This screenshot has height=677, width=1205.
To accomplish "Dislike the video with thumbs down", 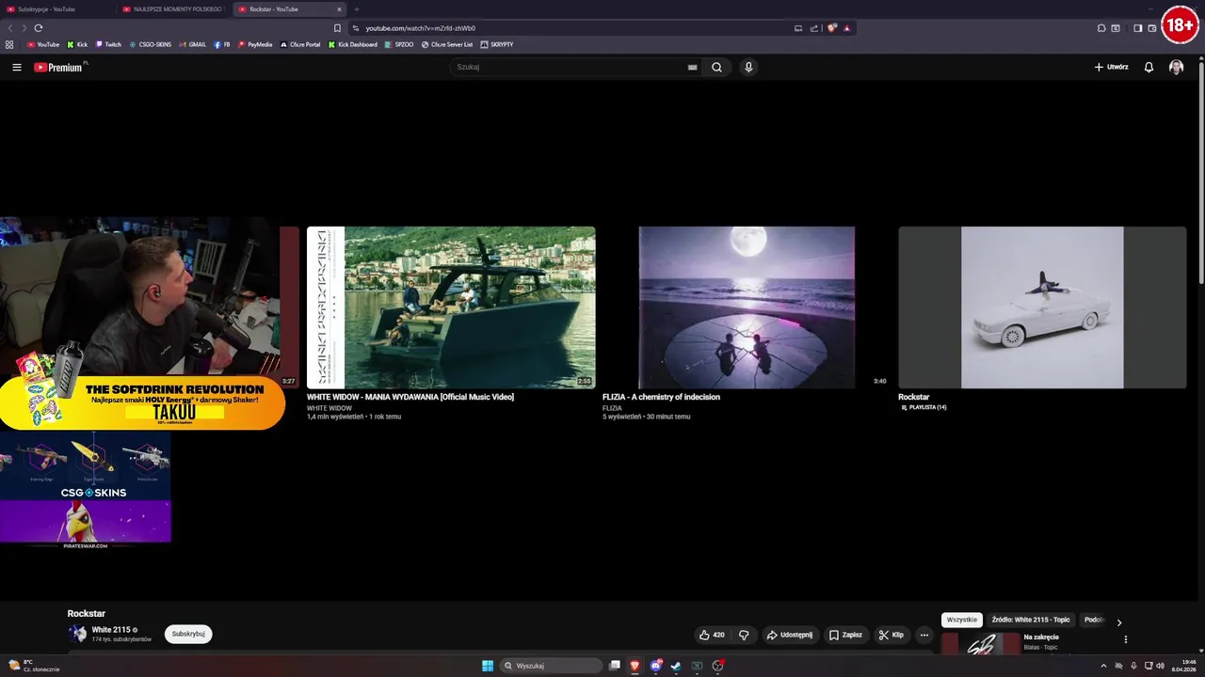I will coord(744,635).
